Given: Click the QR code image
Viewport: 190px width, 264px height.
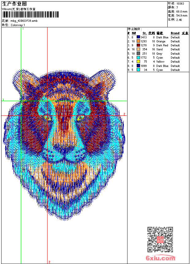Looking at the screenshot, I should [160, 239].
